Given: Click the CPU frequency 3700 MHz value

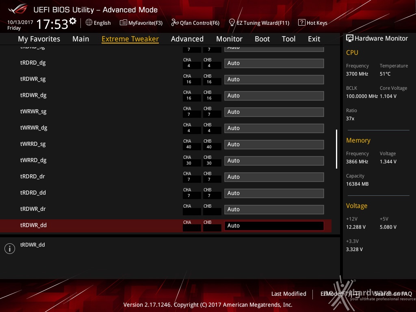Looking at the screenshot, I should click(x=357, y=74).
